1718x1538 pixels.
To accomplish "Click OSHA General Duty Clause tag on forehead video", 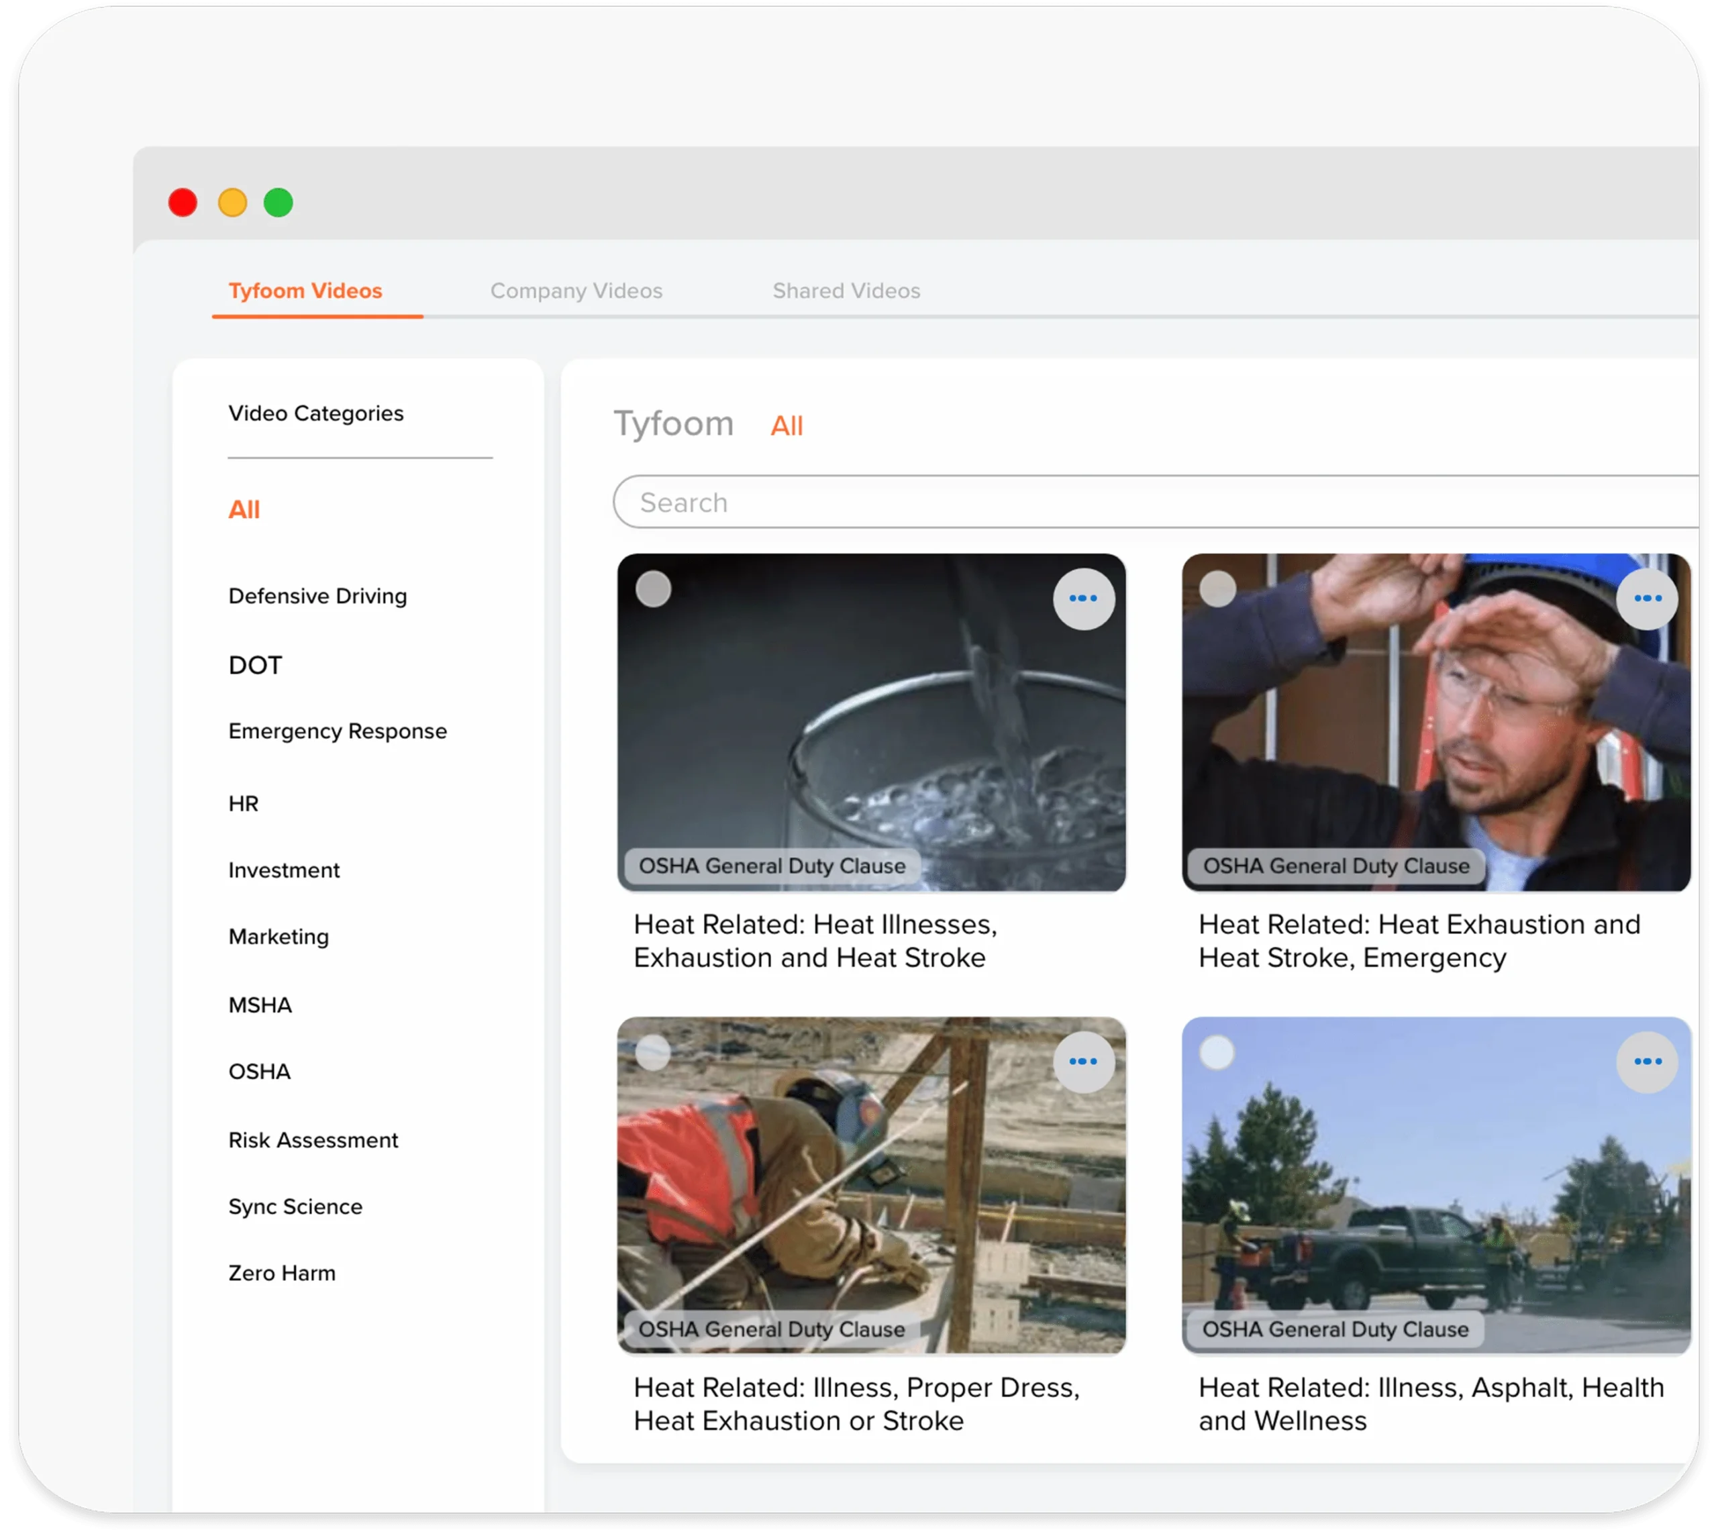I will click(x=1336, y=866).
